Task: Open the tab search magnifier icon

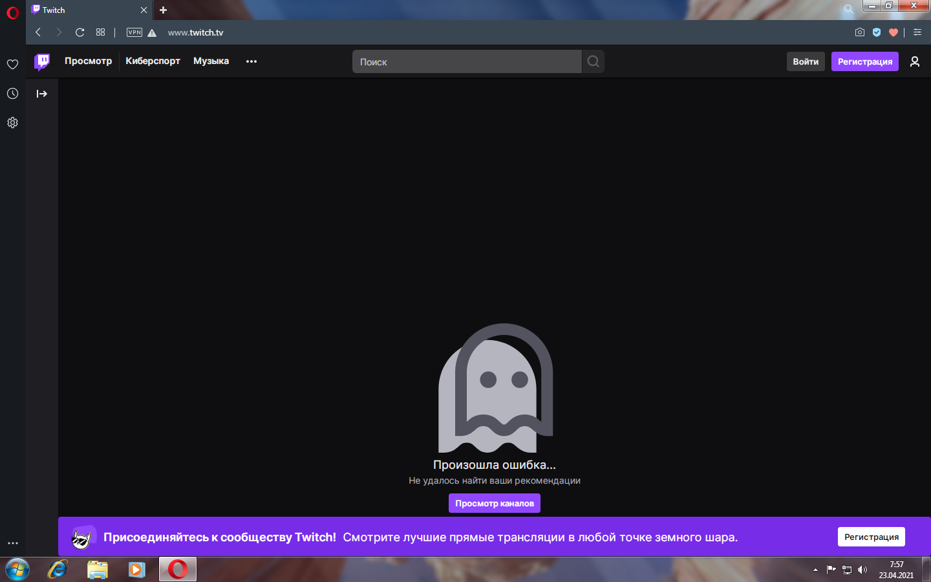Action: pyautogui.click(x=849, y=9)
